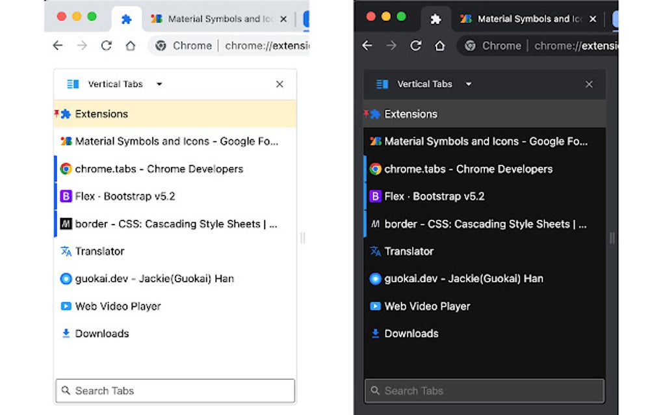Go back using light-theme back arrow

(x=58, y=46)
